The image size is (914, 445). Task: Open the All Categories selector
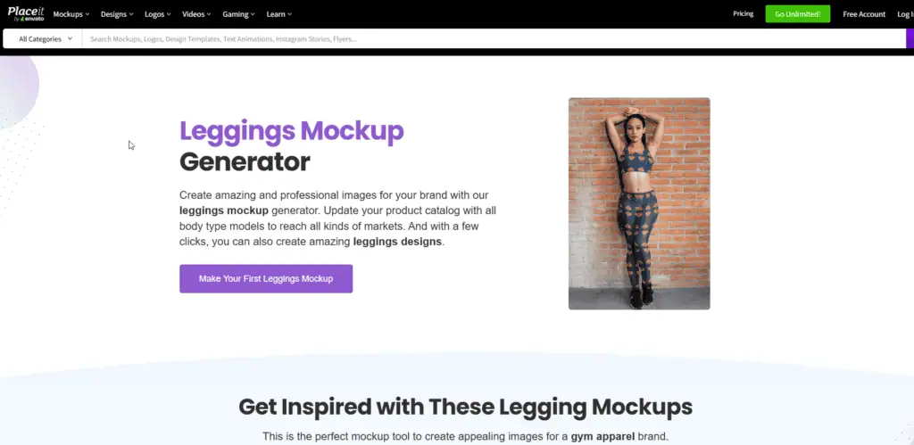click(x=43, y=39)
